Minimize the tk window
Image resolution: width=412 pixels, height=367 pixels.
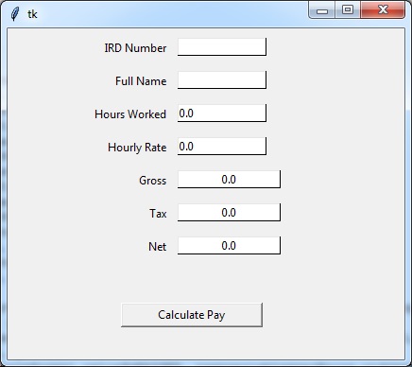point(322,10)
